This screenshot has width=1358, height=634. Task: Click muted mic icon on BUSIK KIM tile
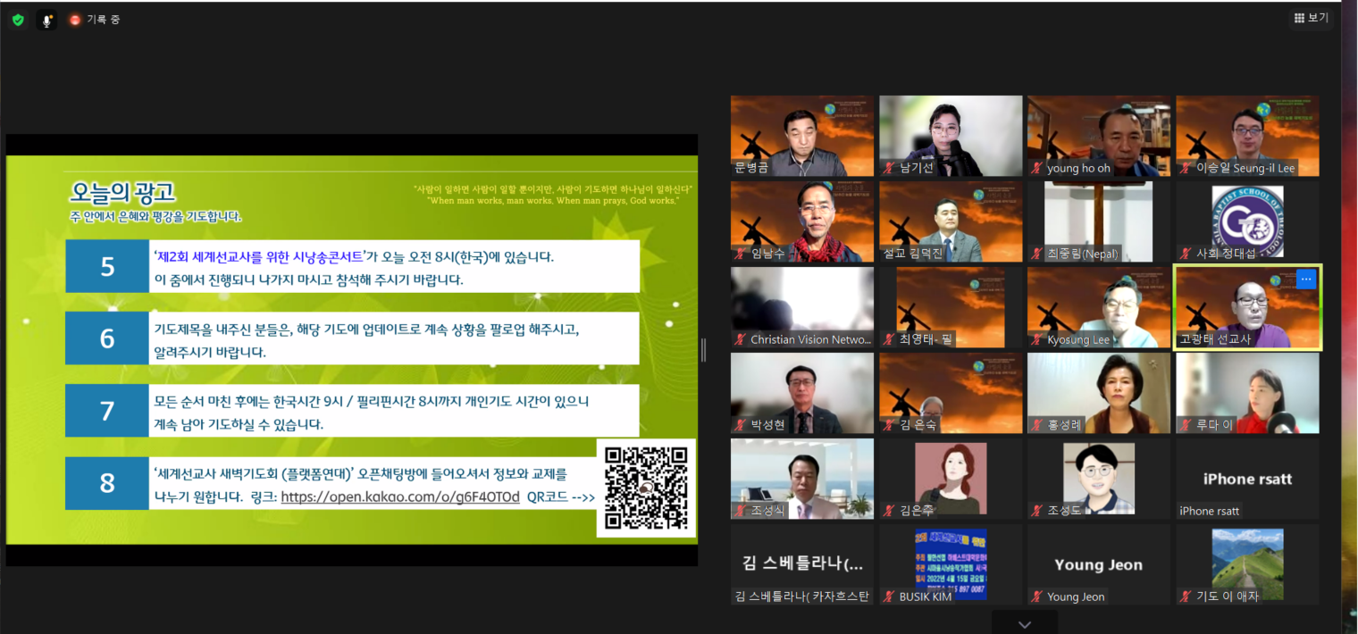click(x=889, y=596)
